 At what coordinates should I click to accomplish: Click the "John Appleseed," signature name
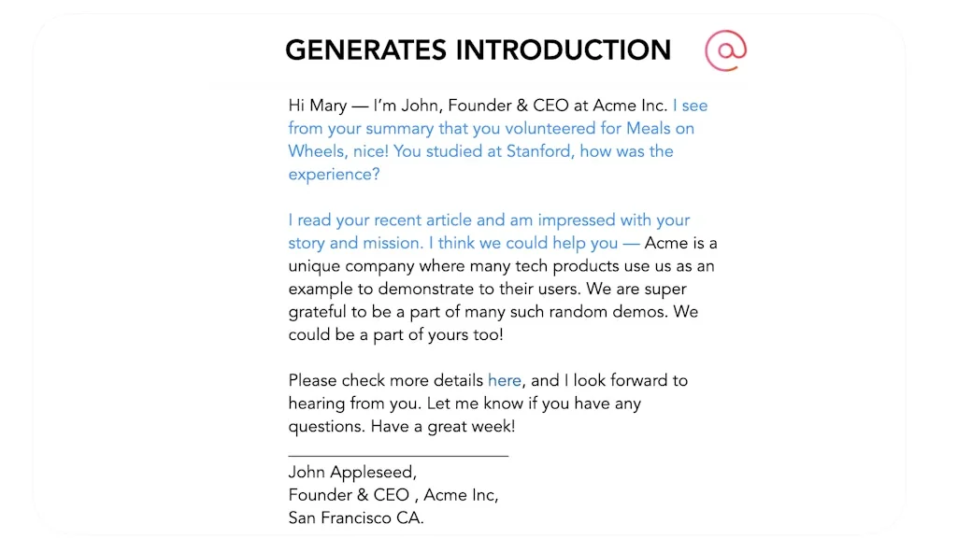point(352,473)
